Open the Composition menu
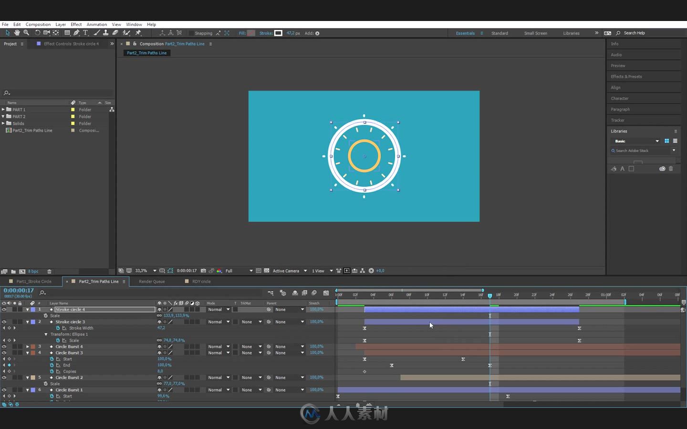687x429 pixels. tap(38, 24)
